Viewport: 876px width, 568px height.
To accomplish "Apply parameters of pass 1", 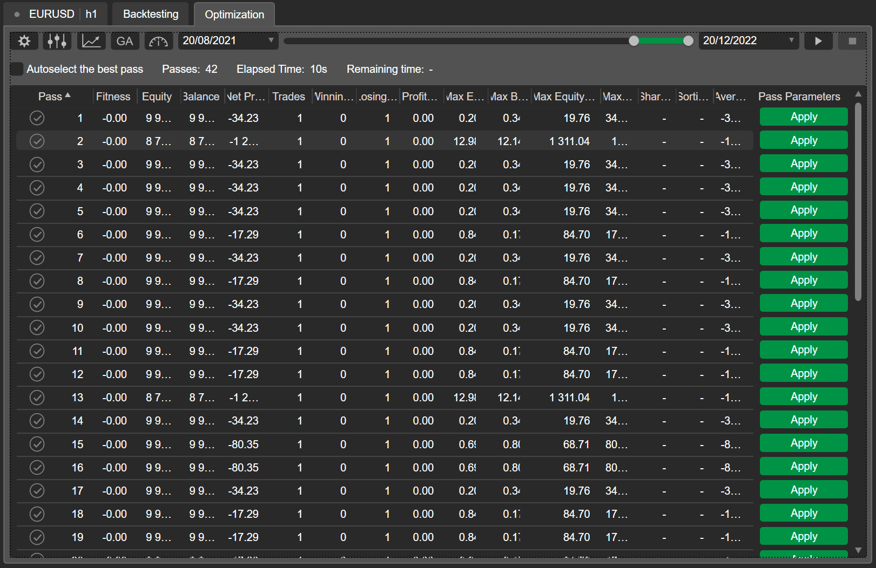I will click(804, 117).
